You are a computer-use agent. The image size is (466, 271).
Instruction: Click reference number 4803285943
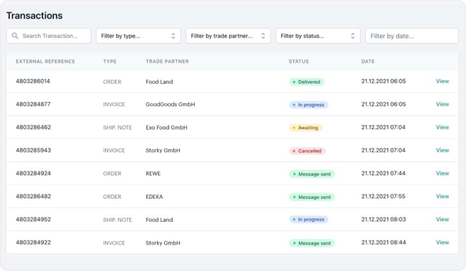coord(34,150)
